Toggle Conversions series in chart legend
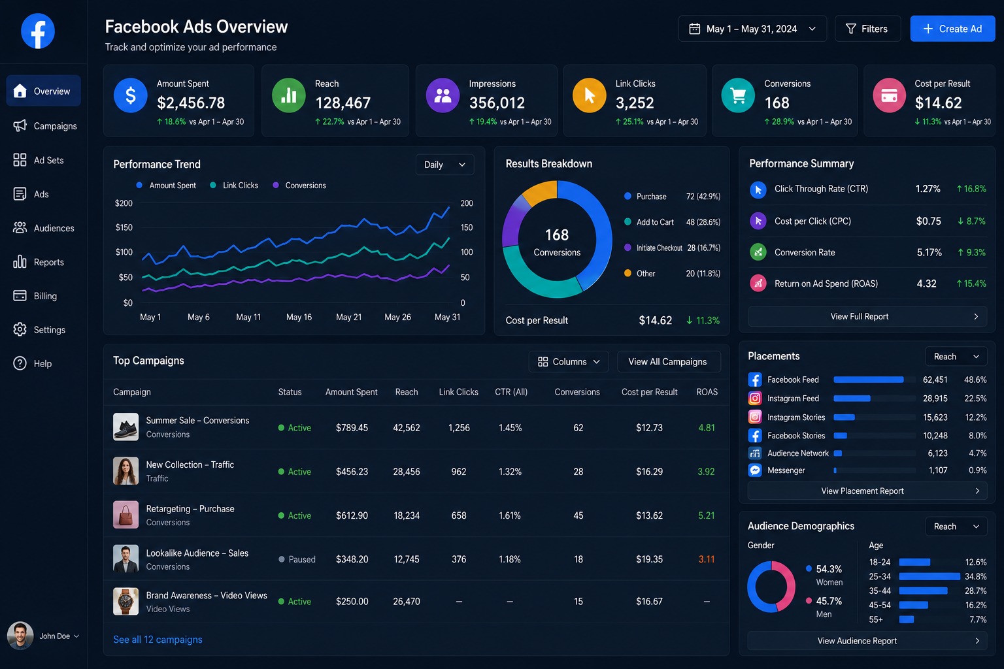This screenshot has height=669, width=1004. [299, 186]
